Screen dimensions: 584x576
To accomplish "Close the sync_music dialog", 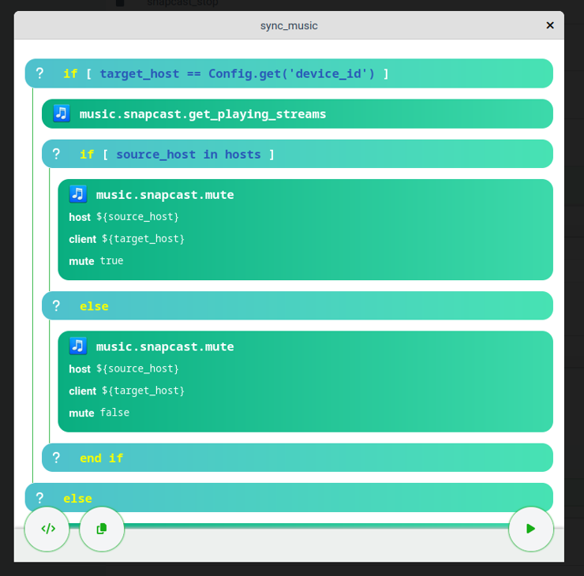I will click(x=550, y=25).
